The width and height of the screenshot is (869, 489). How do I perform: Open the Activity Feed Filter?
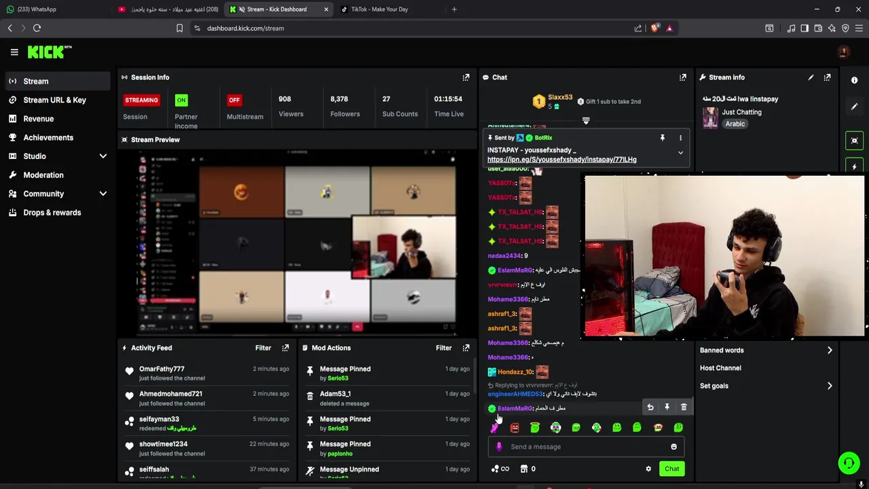point(263,348)
